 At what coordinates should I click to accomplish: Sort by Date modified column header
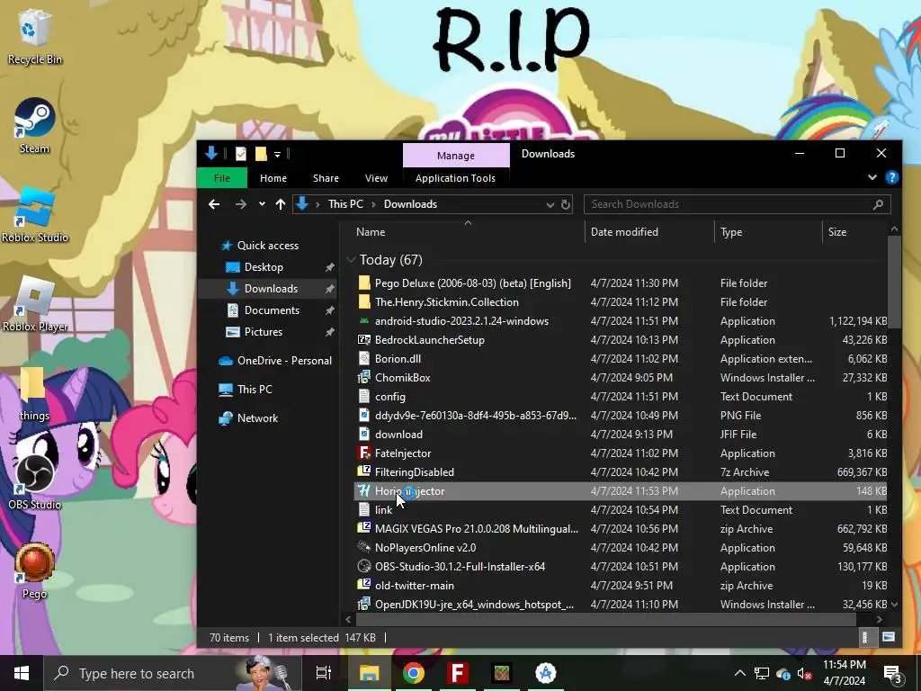649,232
